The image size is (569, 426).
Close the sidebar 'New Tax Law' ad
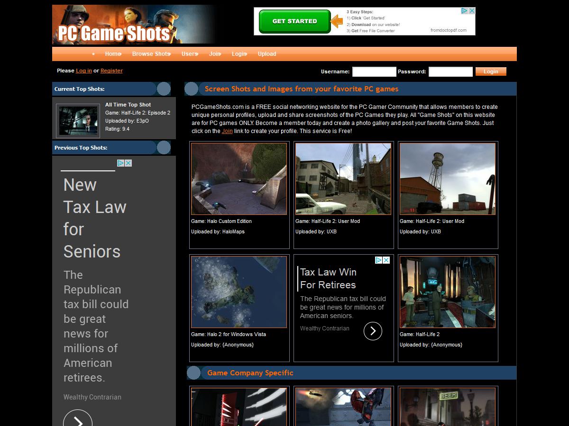click(128, 163)
